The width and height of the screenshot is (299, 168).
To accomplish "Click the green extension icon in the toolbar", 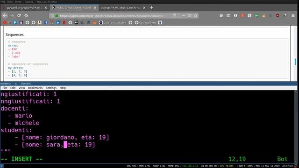I will pos(256,15).
